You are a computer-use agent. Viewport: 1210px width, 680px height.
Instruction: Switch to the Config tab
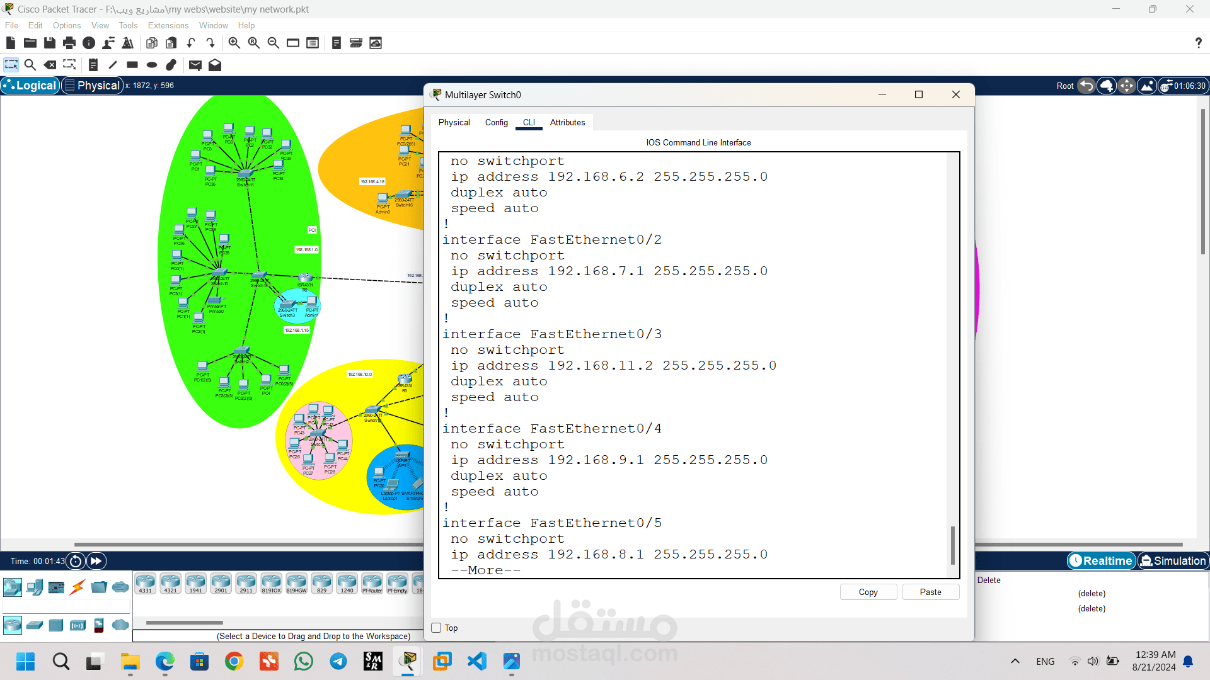pos(496,122)
